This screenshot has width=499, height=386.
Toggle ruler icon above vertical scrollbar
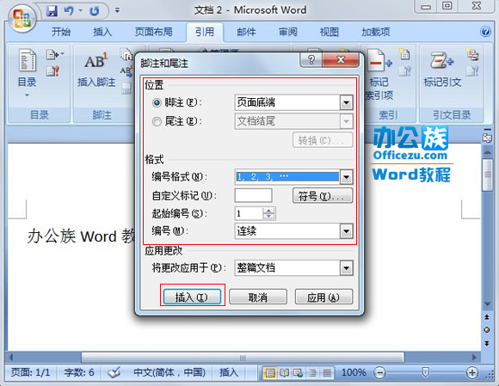pos(487,138)
